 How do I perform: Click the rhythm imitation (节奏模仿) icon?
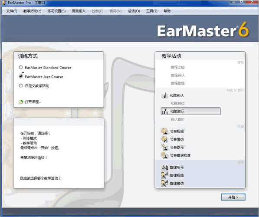pos(165,139)
